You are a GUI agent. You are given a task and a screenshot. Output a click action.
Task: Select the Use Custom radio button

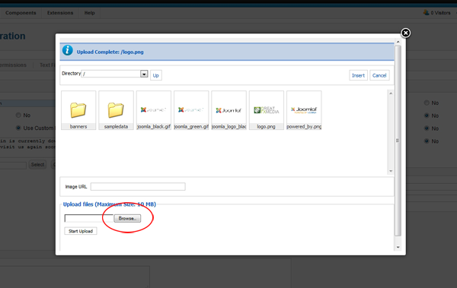pos(18,128)
